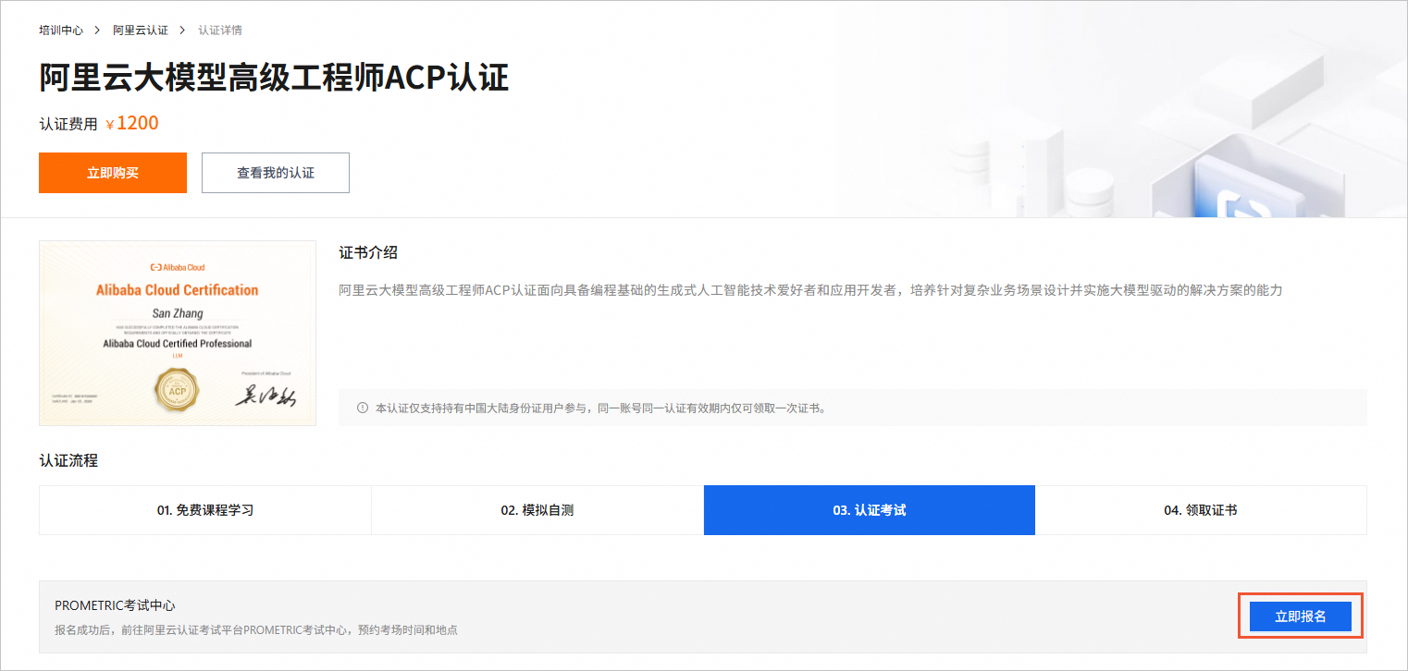Select the 03. 认证考试 tab
This screenshot has width=1408, height=671.
870,510
